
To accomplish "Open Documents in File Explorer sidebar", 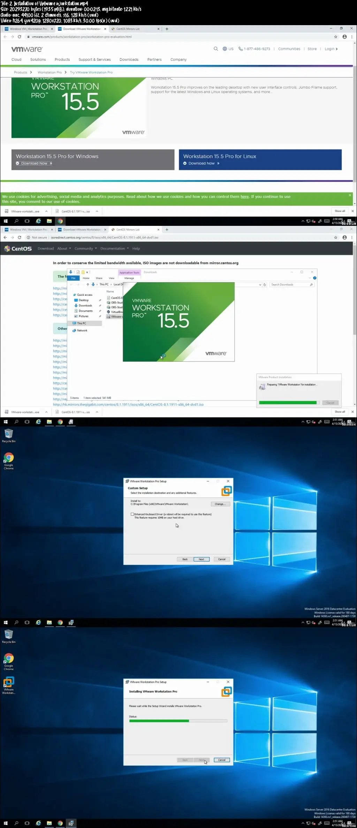I will click(85, 311).
